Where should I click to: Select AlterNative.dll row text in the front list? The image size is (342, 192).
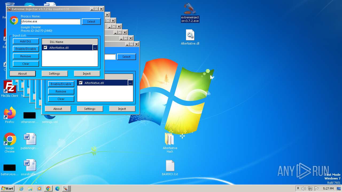coord(59,48)
